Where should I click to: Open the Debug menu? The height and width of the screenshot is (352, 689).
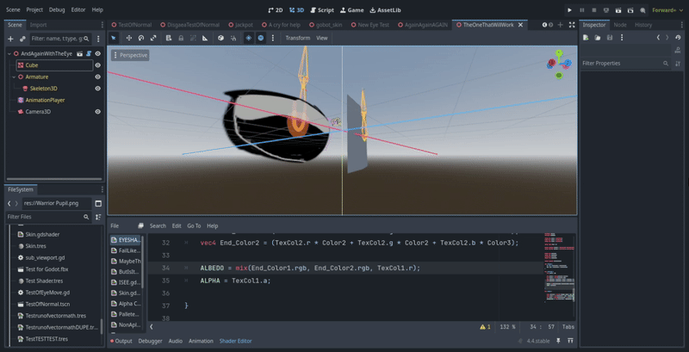pos(57,9)
